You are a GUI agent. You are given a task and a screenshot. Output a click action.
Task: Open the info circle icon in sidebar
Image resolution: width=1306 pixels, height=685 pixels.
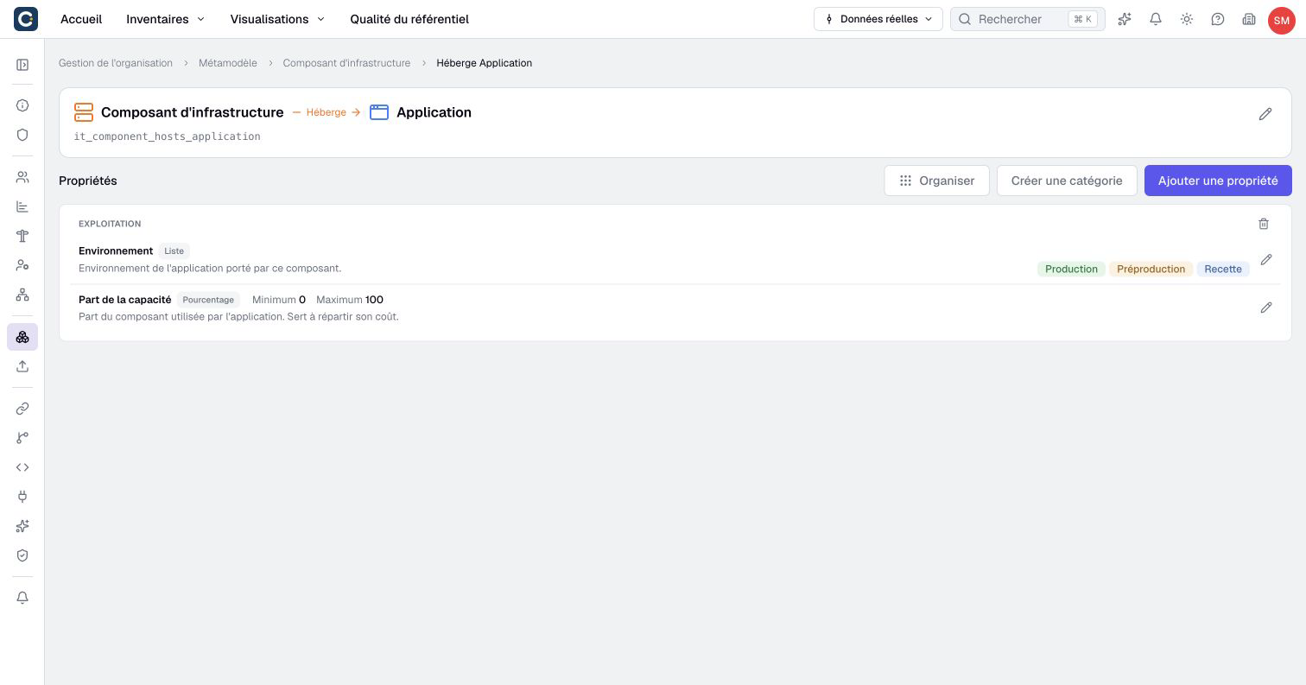point(22,105)
